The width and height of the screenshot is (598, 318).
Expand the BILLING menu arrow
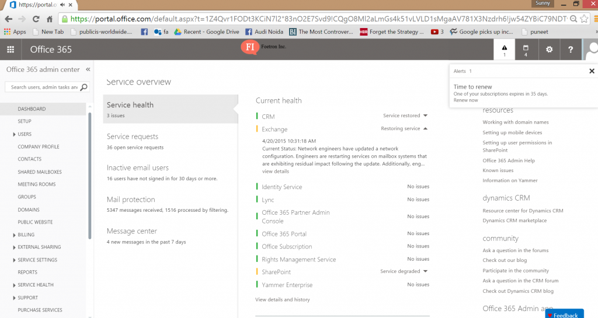(x=14, y=235)
